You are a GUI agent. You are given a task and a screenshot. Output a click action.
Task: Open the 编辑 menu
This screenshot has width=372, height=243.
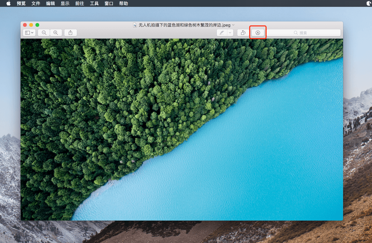pyautogui.click(x=50, y=3)
